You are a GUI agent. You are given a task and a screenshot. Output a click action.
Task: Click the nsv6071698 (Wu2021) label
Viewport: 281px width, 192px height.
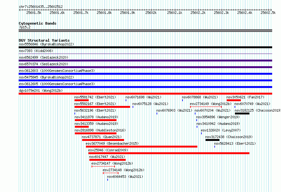(143, 97)
